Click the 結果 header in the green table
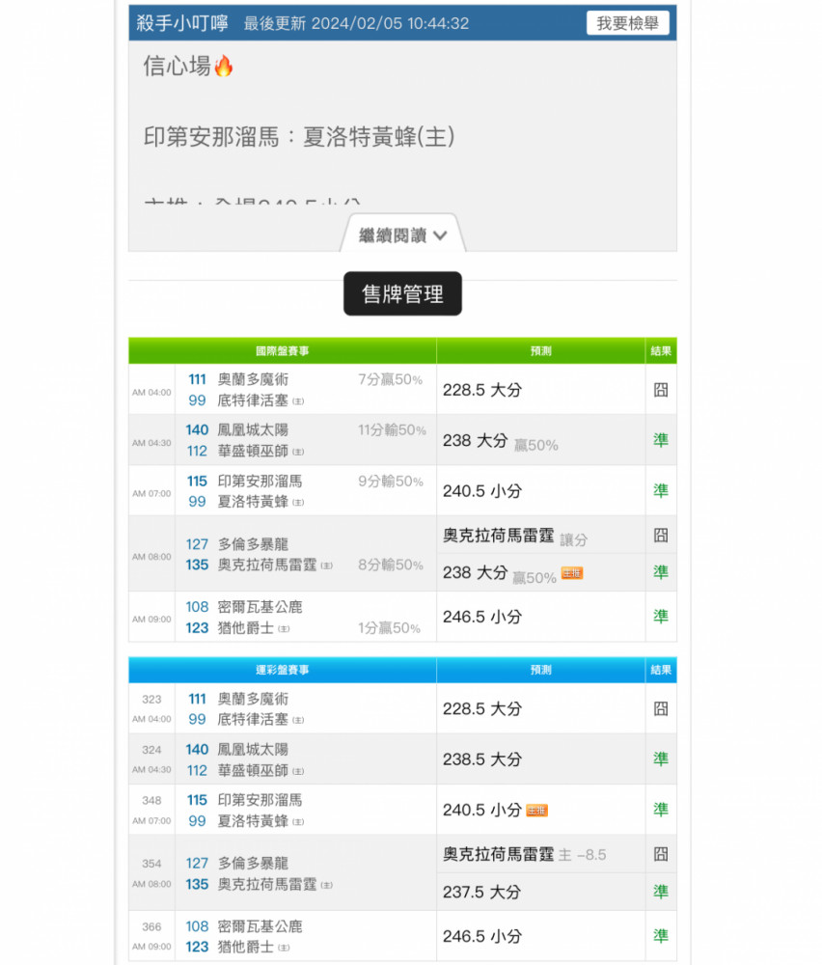 pyautogui.click(x=661, y=351)
